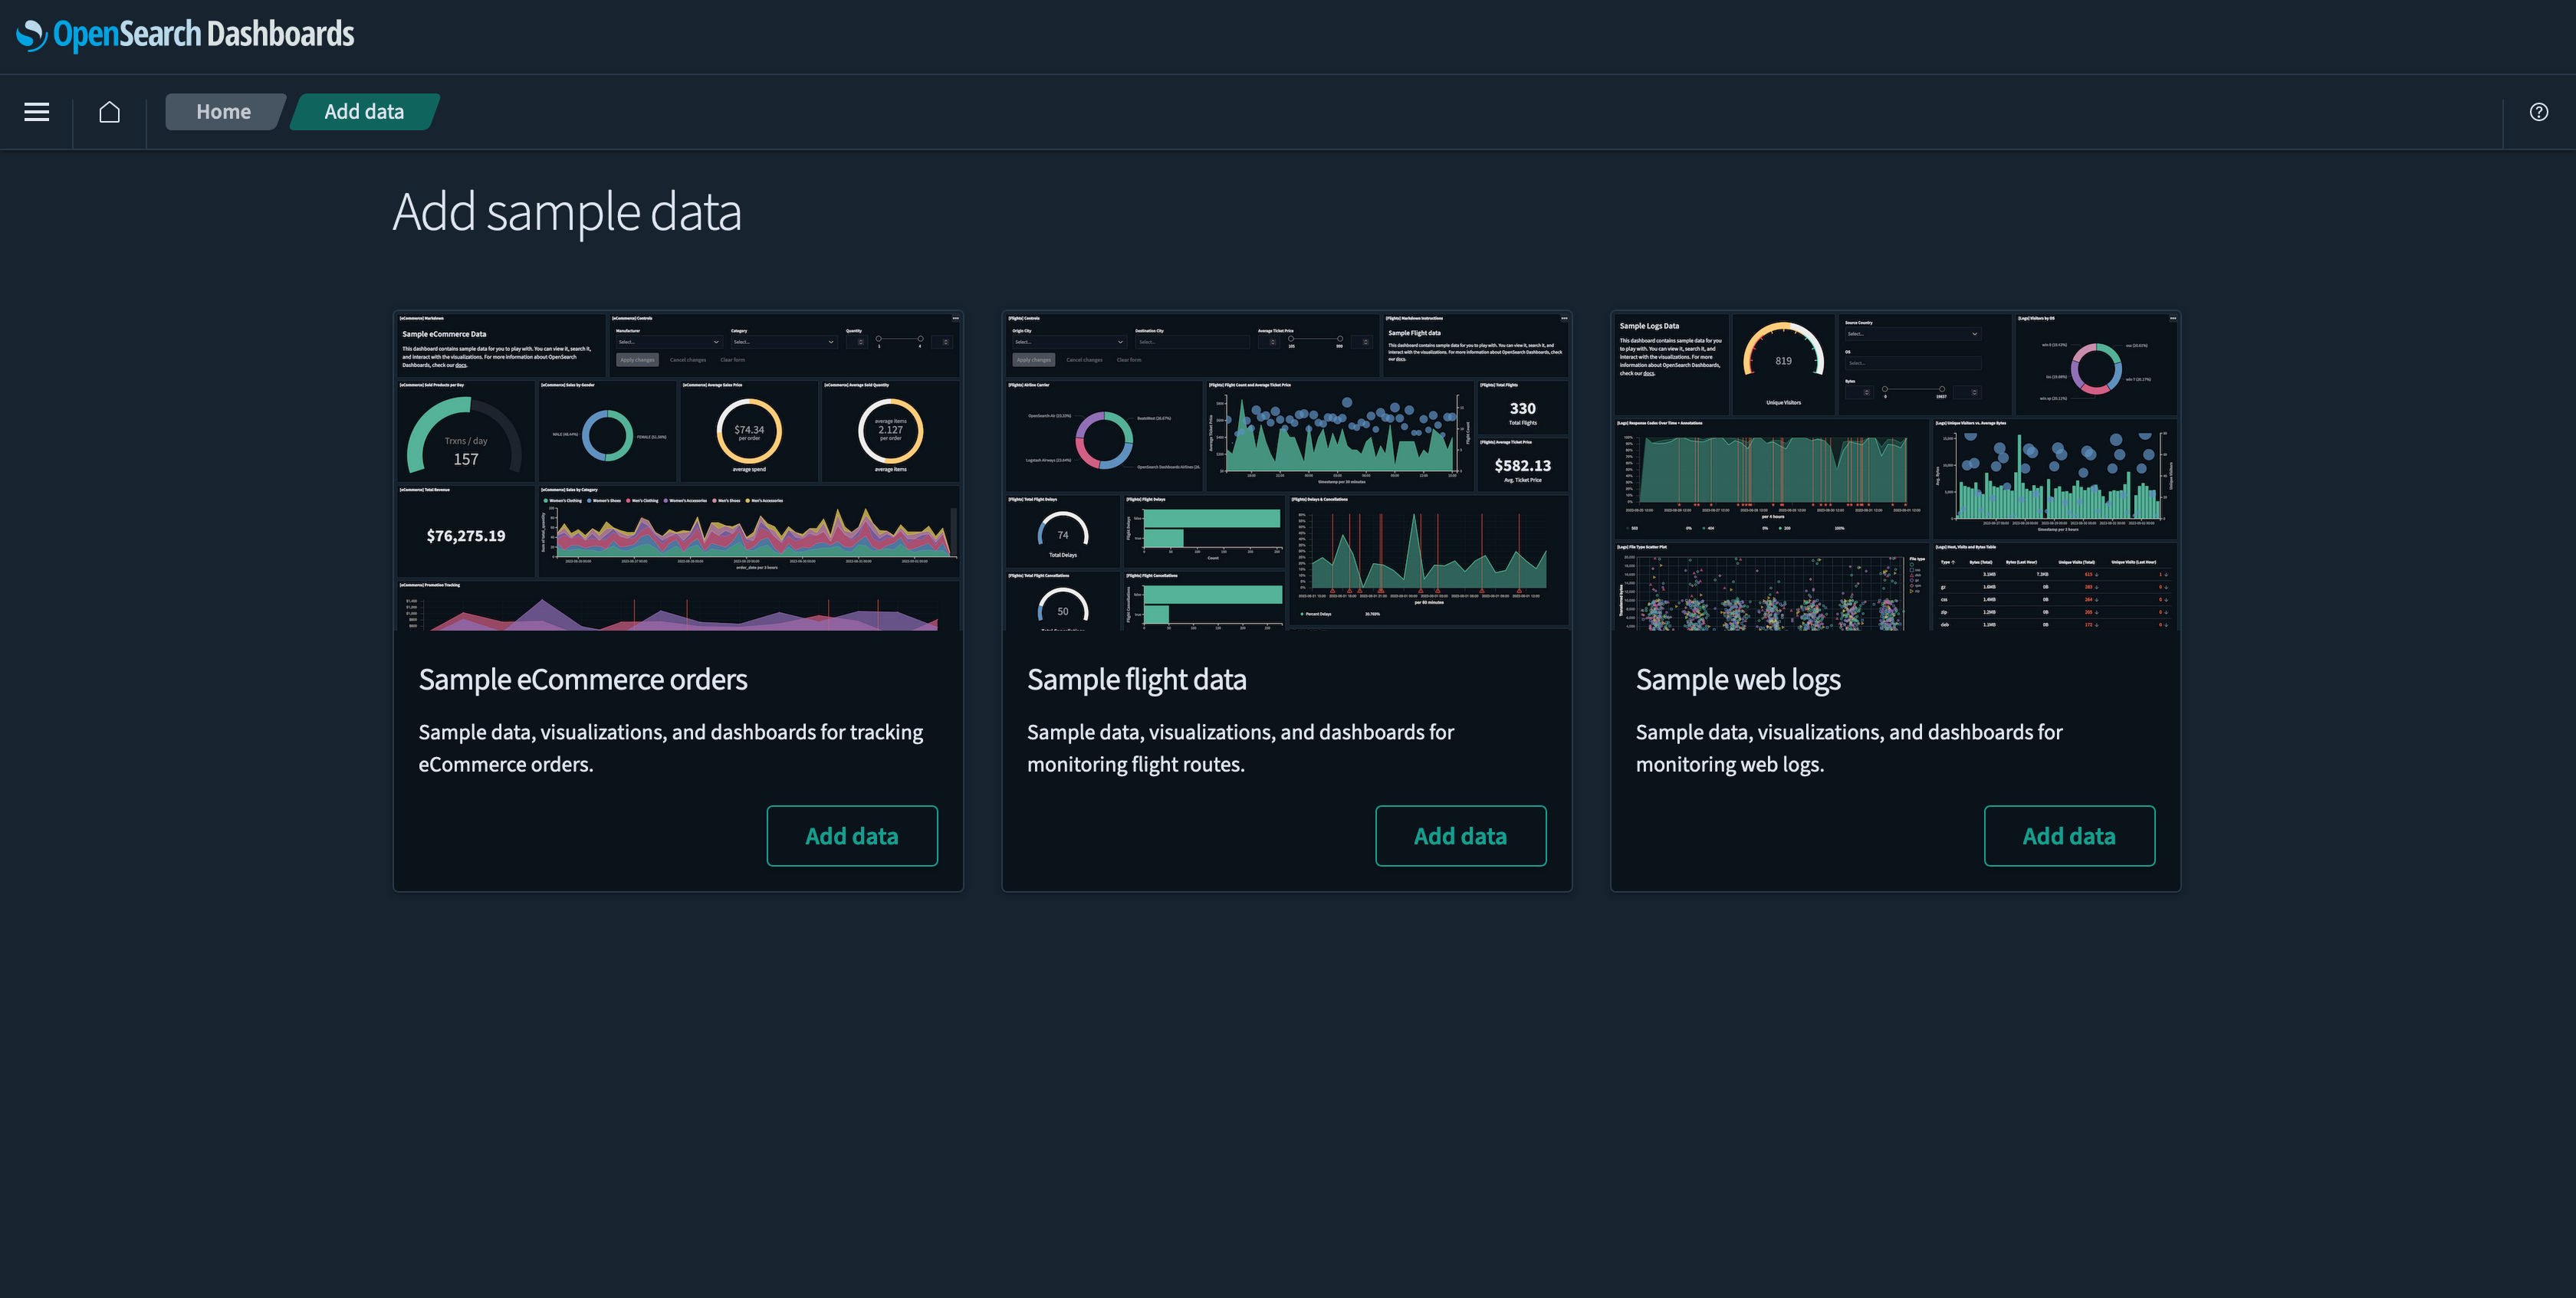
Task: Open the help question mark icon
Action: 2539,112
